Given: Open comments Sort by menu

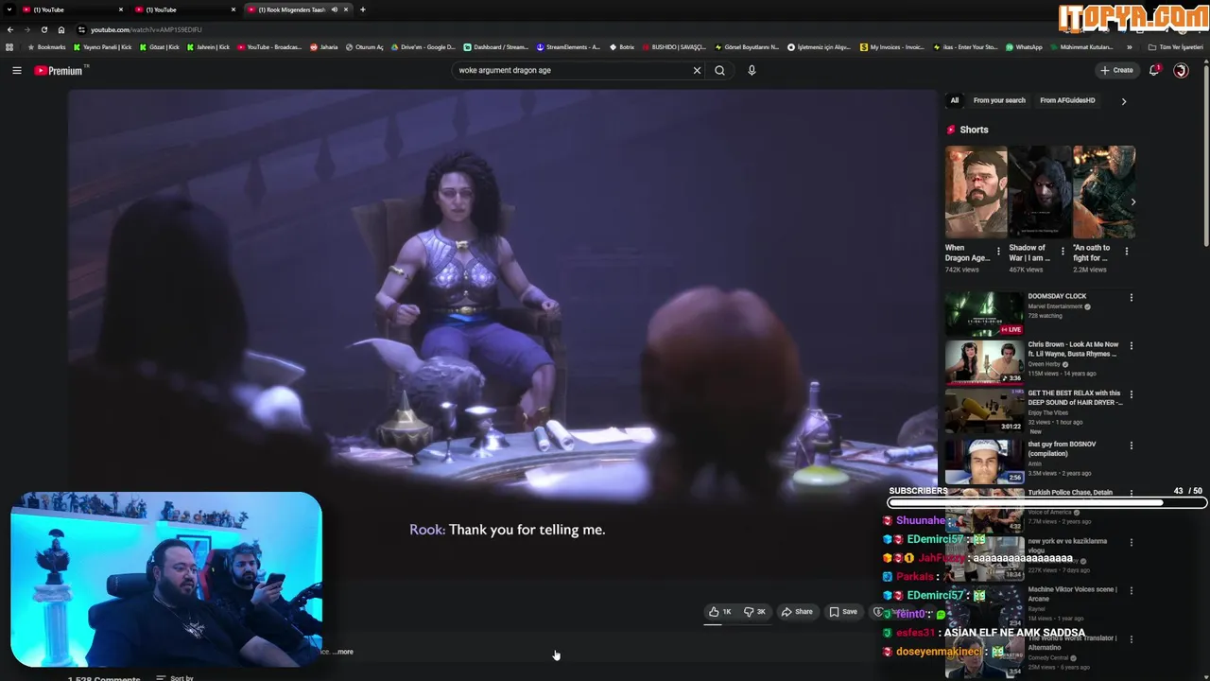Looking at the screenshot, I should point(175,678).
